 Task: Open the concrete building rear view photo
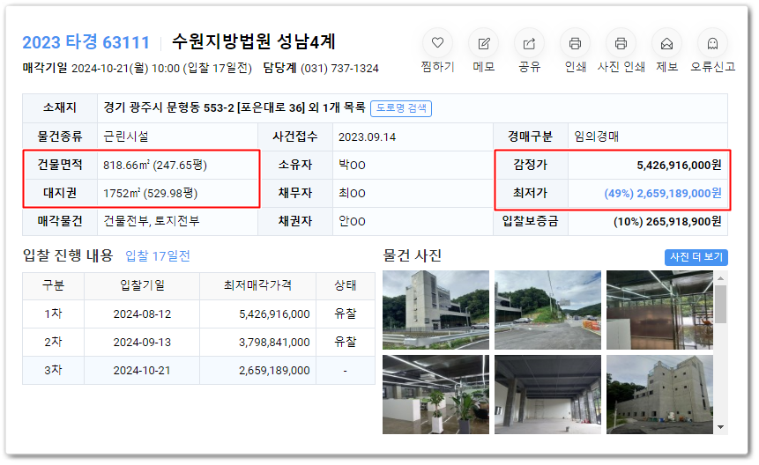pyautogui.click(x=659, y=395)
